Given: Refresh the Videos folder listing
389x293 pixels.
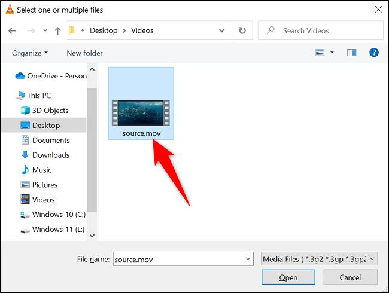Looking at the screenshot, I should (242, 30).
